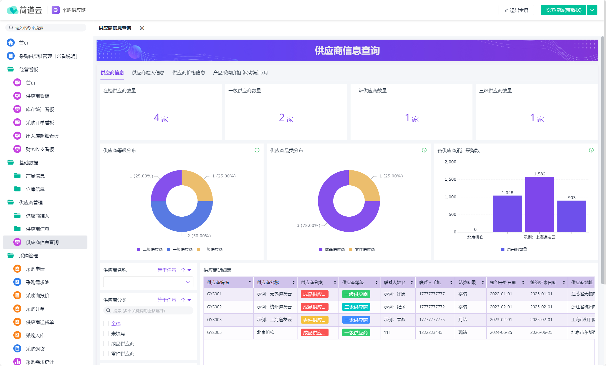The width and height of the screenshot is (606, 366).
Task: Tick the 零件供应商 filter checkbox
Action: pos(106,353)
